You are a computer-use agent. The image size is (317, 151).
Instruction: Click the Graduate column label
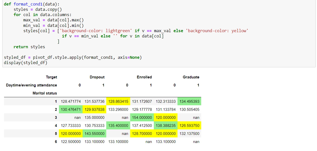[191, 77]
